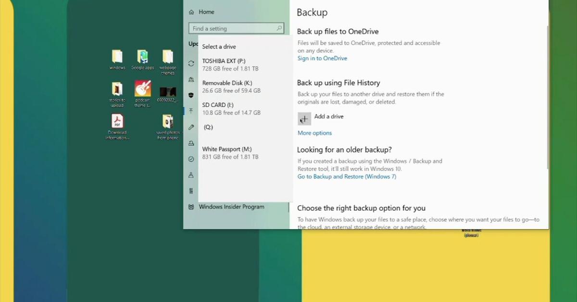This screenshot has width=577, height=302.
Task: Open webpage themes desktop folder
Action: 167,62
